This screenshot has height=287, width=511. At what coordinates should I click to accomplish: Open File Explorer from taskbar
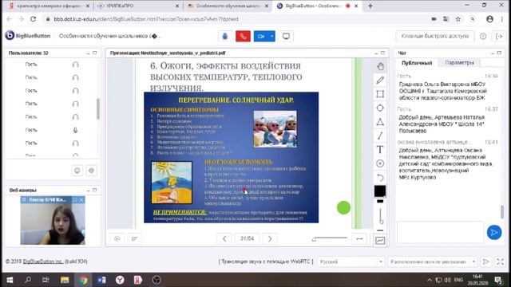point(65,280)
